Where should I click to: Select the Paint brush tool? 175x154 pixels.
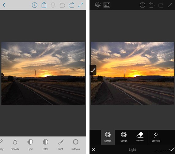coord(60,144)
